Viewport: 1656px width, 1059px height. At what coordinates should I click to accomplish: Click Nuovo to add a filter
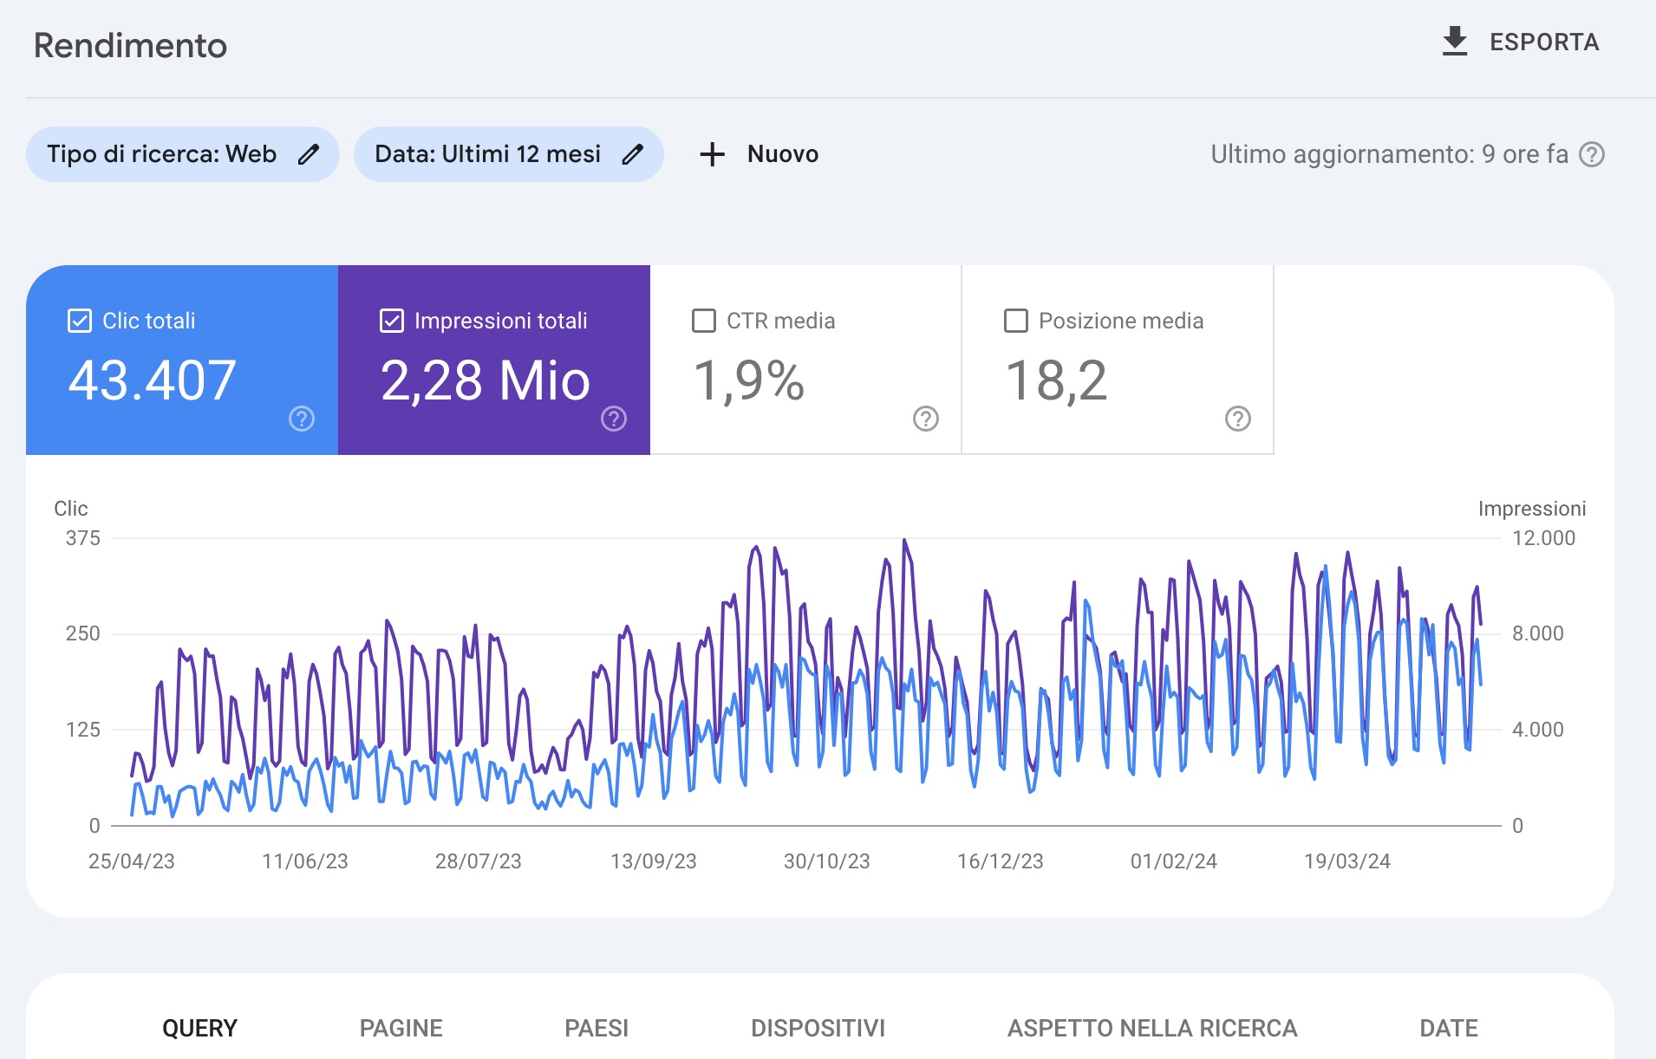tap(783, 154)
